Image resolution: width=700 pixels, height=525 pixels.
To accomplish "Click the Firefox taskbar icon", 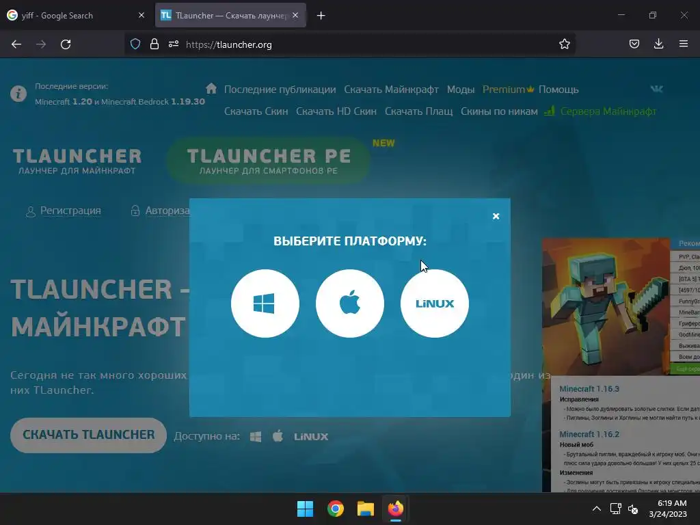I will (x=396, y=509).
